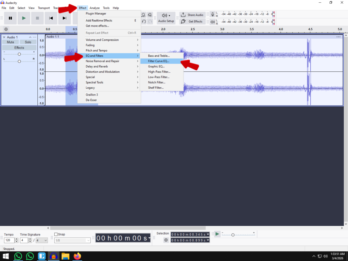Solo the Audio 1 track

click(x=28, y=42)
